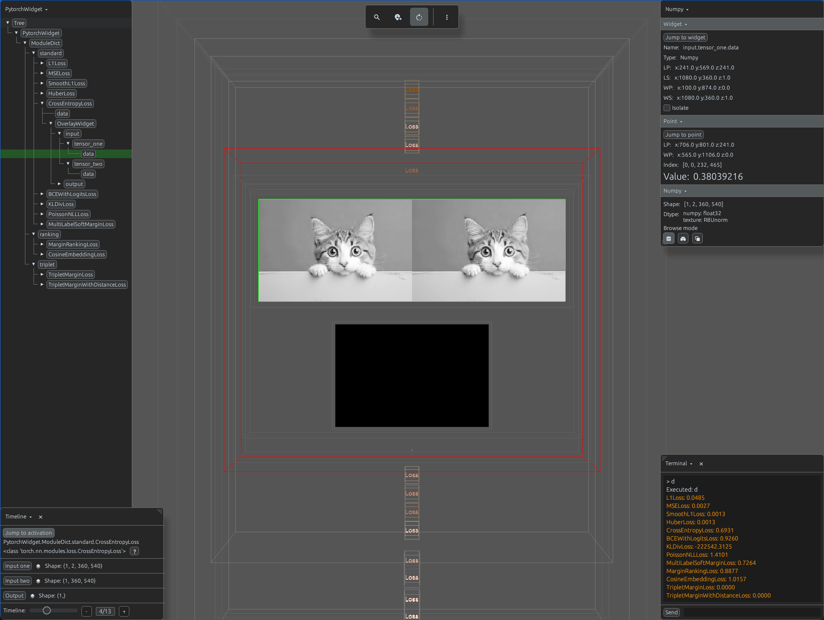The image size is (824, 620).
Task: Click the Input one button
Action: (x=18, y=566)
